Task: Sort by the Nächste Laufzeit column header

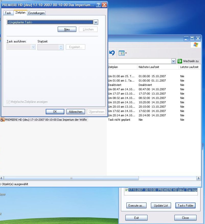Action: [158, 67]
